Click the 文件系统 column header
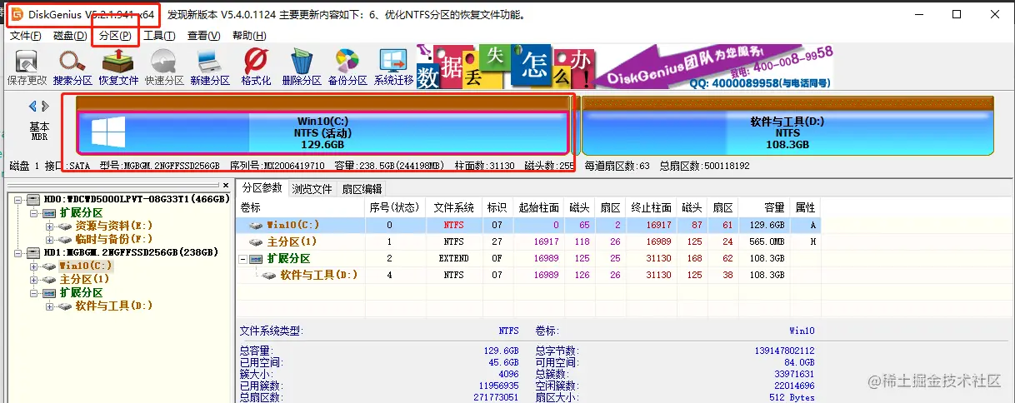Viewport: 1015px width, 403px height. pos(453,206)
